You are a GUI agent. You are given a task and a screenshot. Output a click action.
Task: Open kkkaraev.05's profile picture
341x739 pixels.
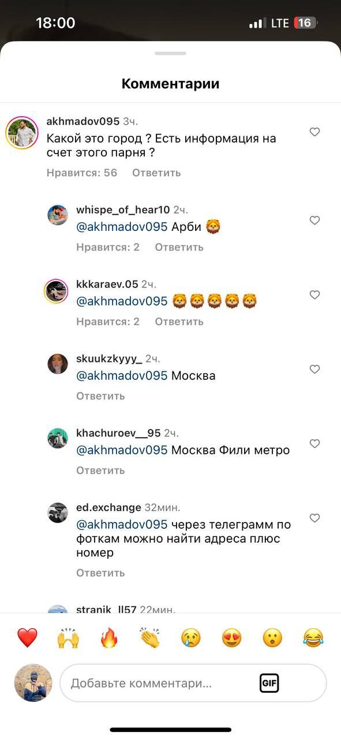[x=57, y=291]
